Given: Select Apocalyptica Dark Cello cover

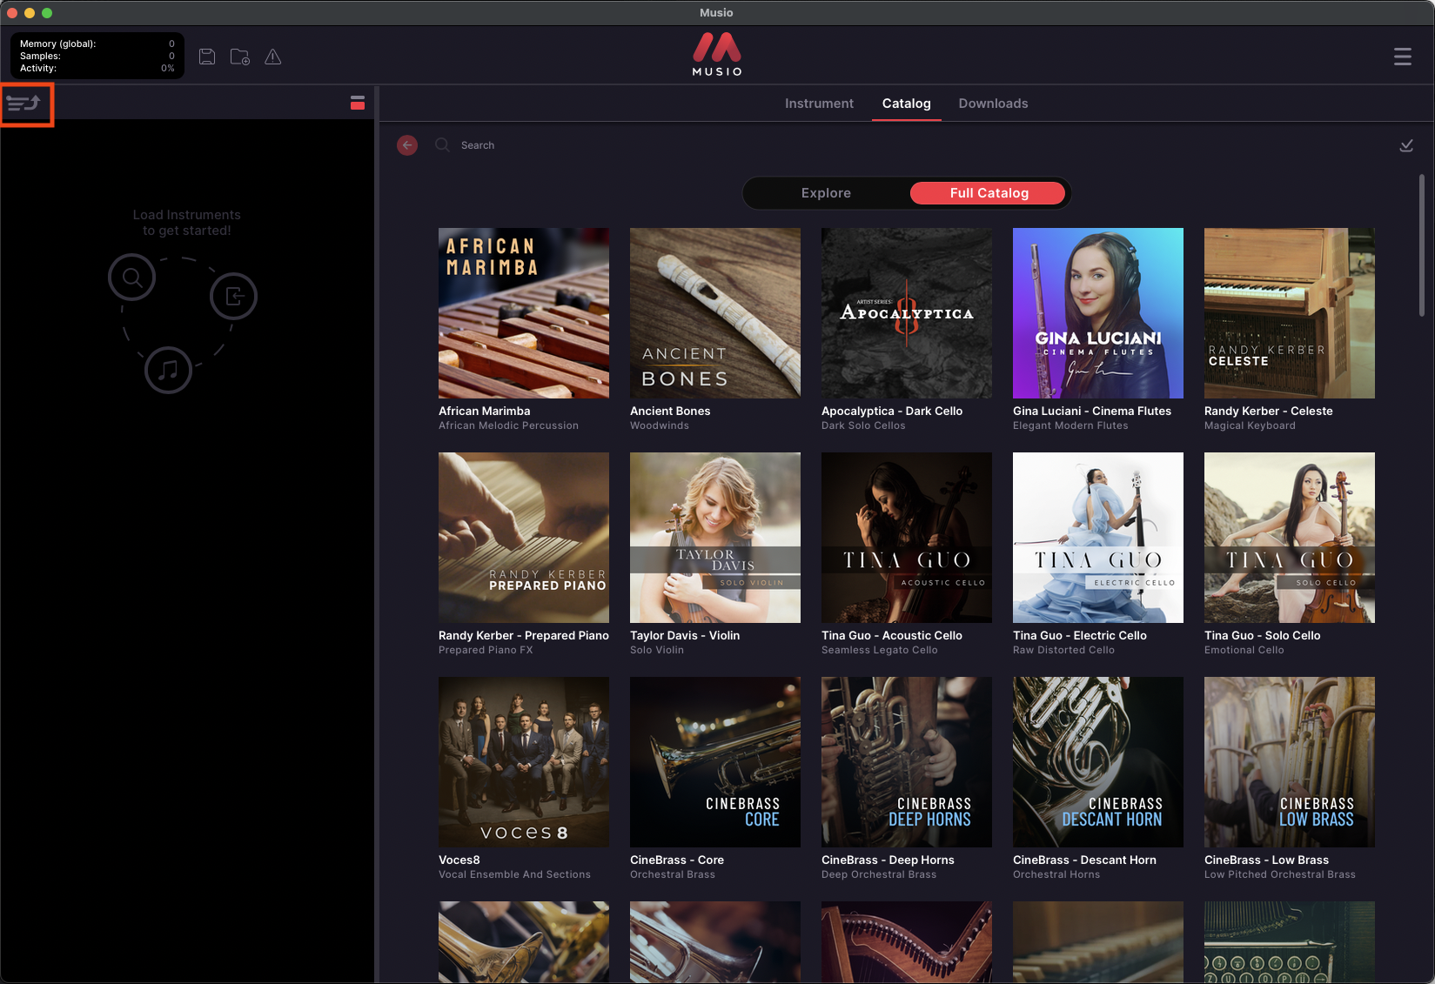Looking at the screenshot, I should point(907,313).
